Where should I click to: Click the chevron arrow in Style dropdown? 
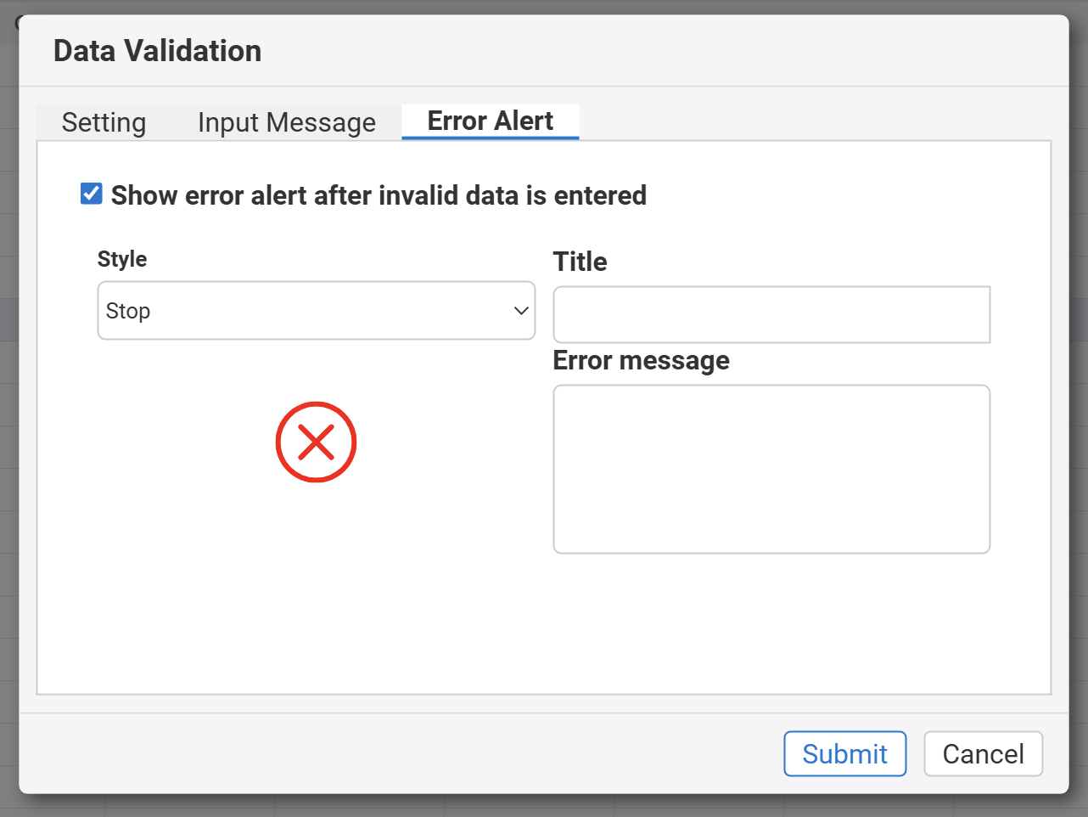[x=521, y=311]
